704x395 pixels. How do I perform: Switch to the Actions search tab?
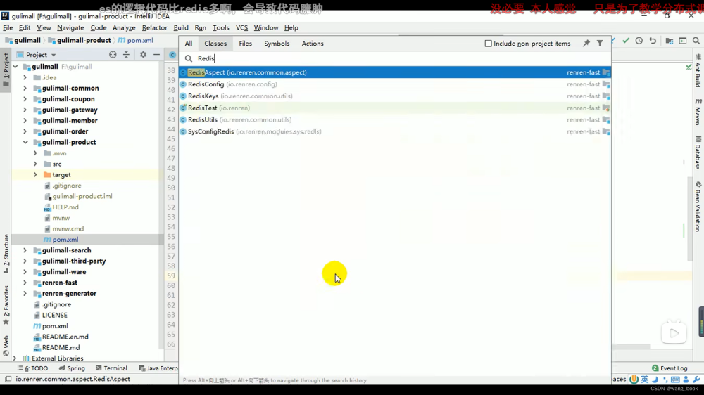point(313,44)
